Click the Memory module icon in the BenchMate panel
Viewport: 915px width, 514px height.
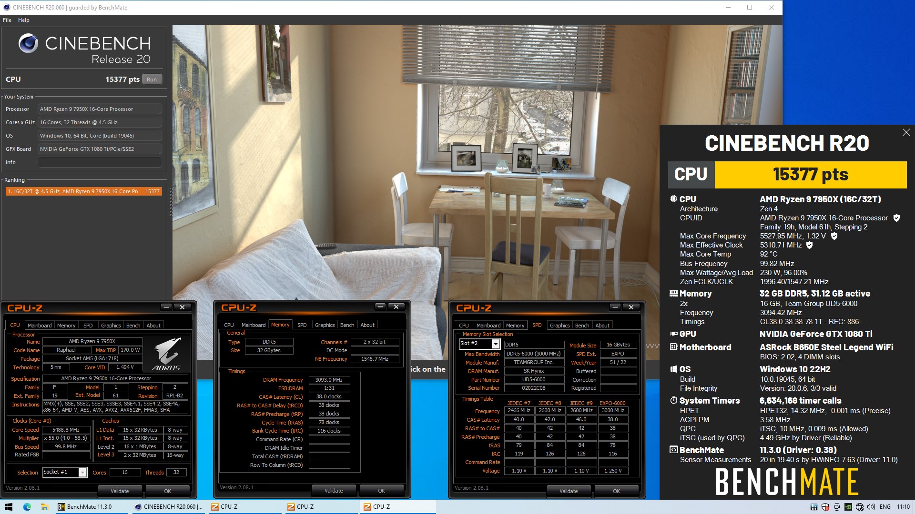coord(673,294)
